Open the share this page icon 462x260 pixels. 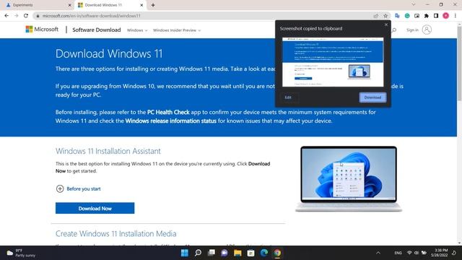[376, 16]
